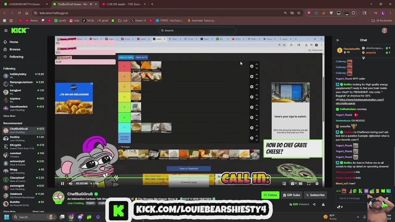Focus the Kick search field
The image size is (395, 222).
(197, 31)
